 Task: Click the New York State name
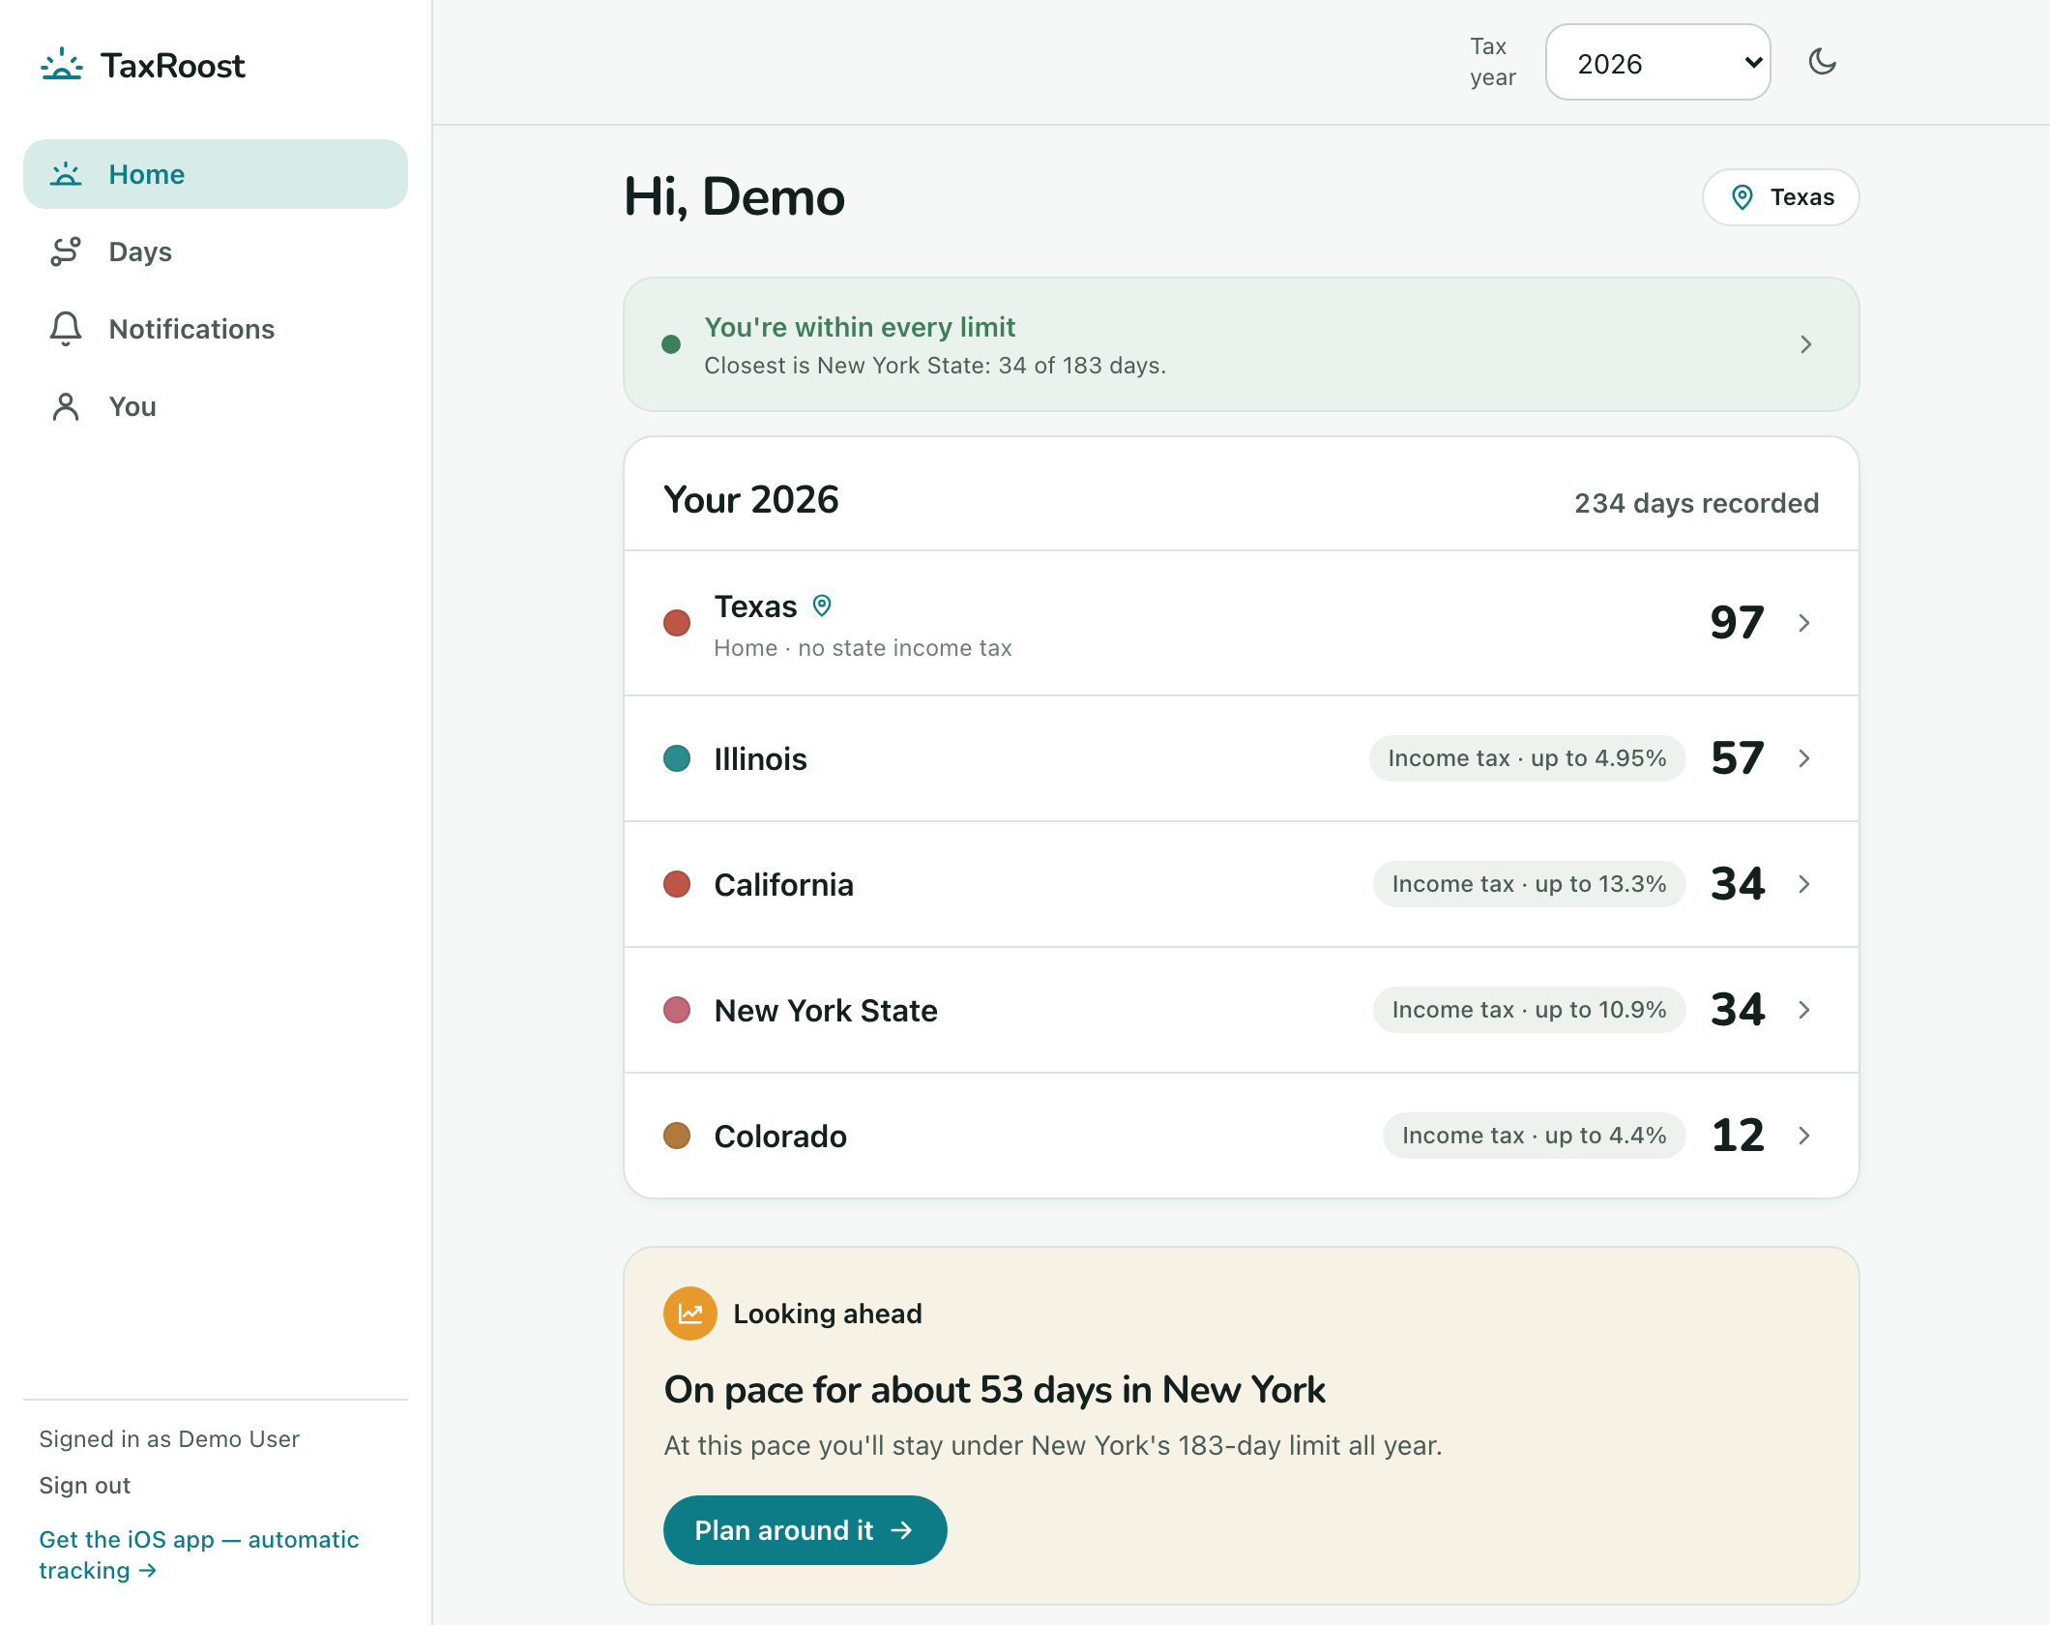826,1011
